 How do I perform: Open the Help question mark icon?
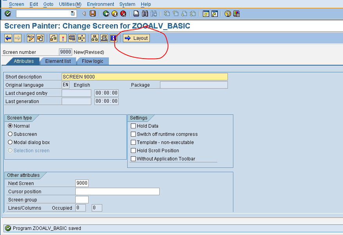227,13
